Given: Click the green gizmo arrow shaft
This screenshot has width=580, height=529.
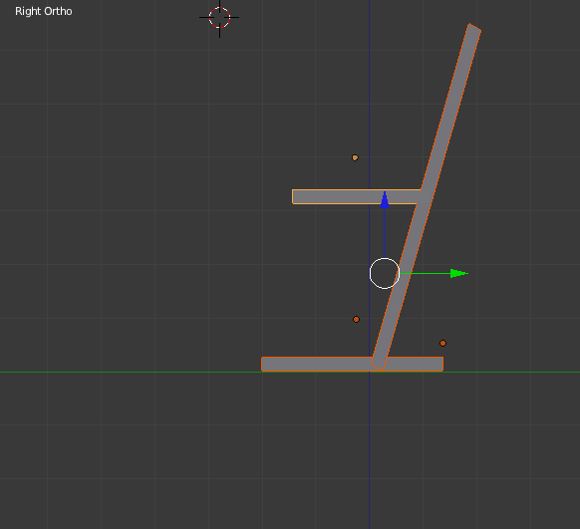Looking at the screenshot, I should tap(426, 274).
